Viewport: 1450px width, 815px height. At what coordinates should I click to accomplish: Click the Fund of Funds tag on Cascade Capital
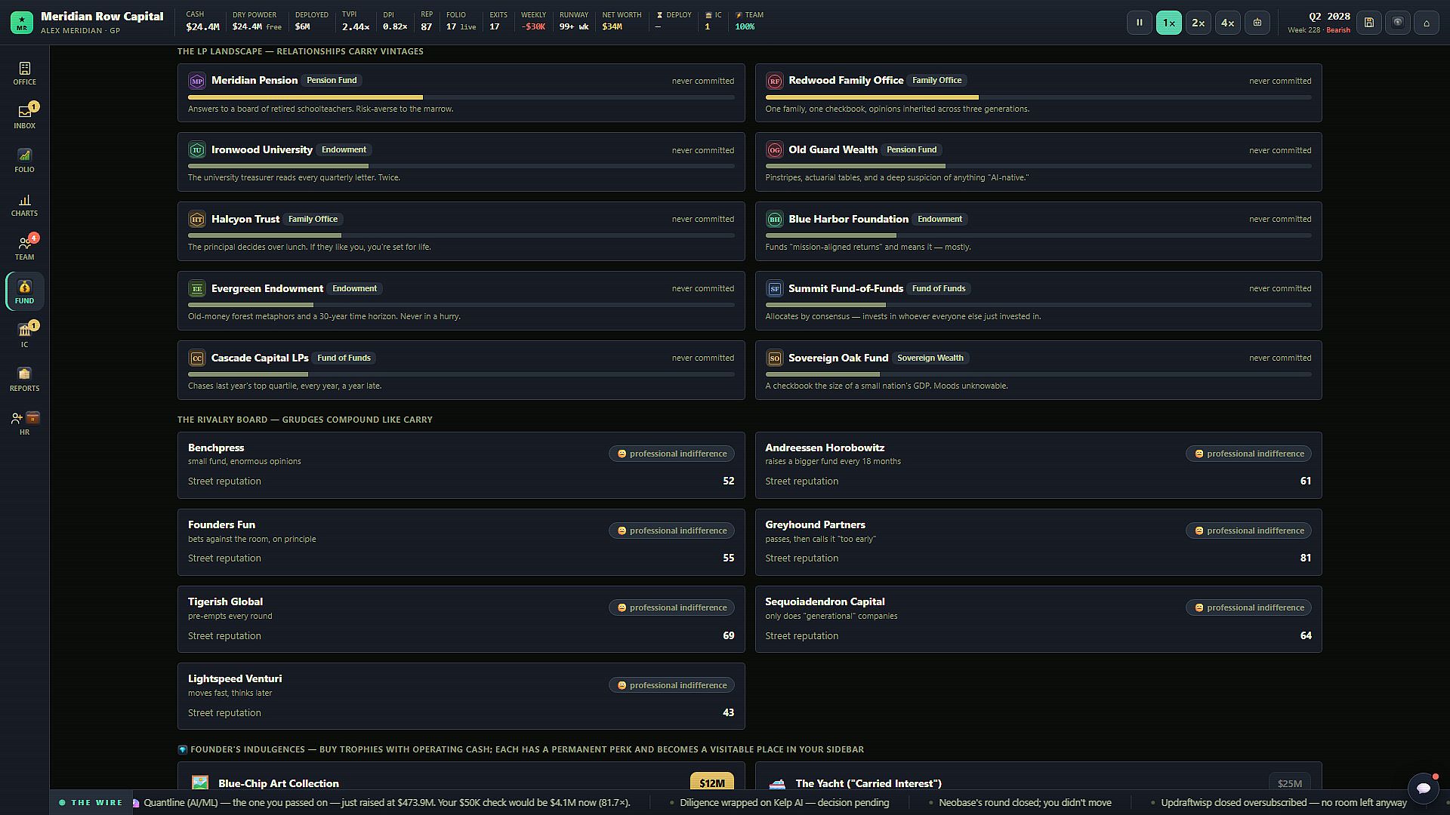[344, 358]
